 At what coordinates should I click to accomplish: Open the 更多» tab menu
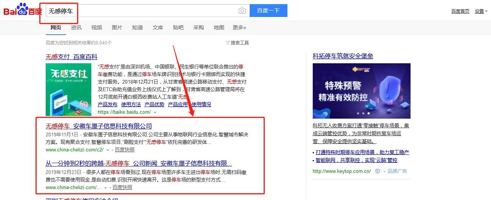tap(239, 27)
